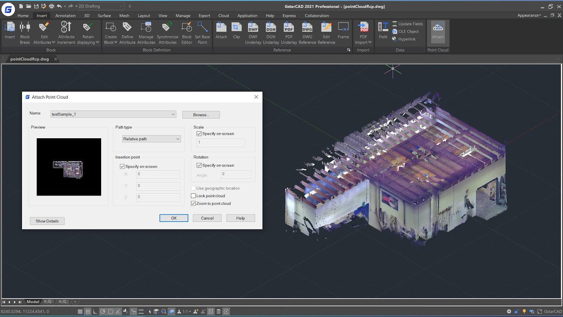Click OLE Object in Data panel
The width and height of the screenshot is (563, 317).
click(x=405, y=31)
